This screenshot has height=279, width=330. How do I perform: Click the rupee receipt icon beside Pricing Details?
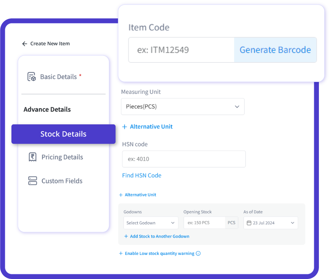point(32,157)
